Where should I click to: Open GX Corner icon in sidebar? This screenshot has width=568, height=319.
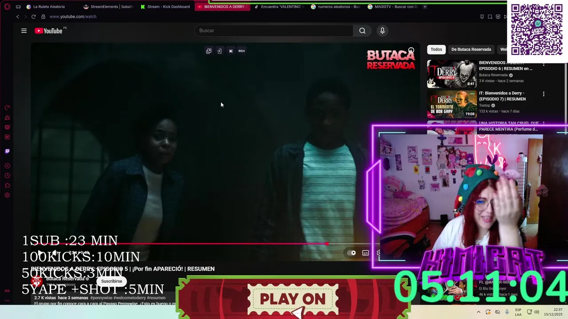7,127
